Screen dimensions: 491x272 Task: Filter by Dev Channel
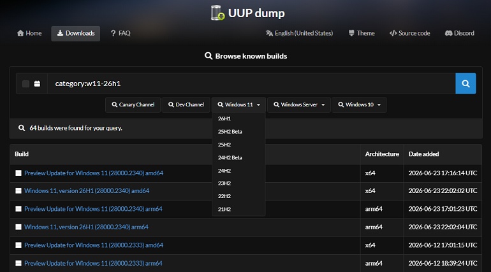186,104
